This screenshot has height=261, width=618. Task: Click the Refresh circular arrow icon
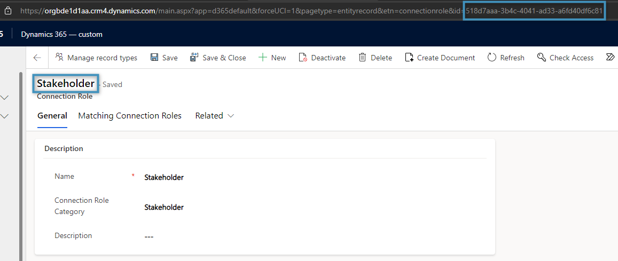[492, 58]
